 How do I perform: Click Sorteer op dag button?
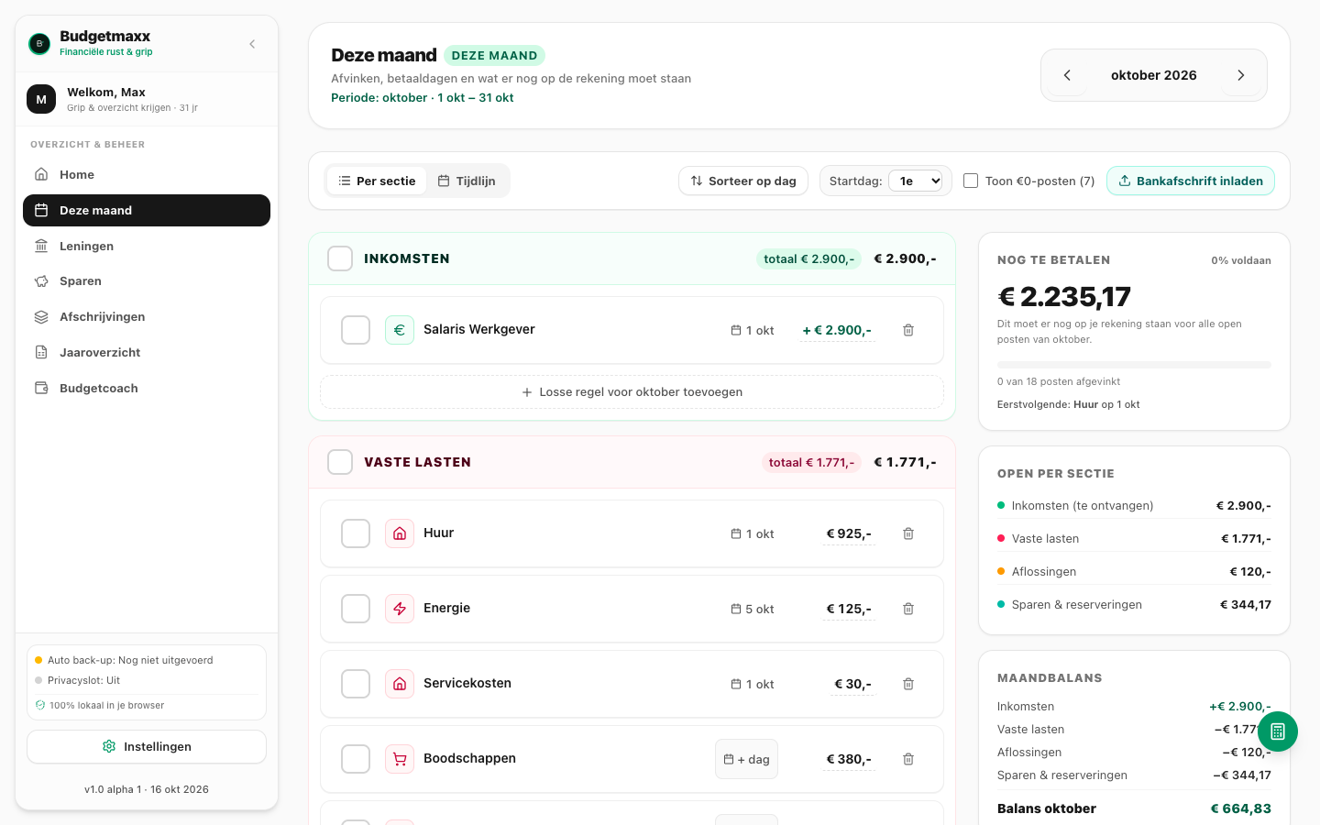(743, 181)
